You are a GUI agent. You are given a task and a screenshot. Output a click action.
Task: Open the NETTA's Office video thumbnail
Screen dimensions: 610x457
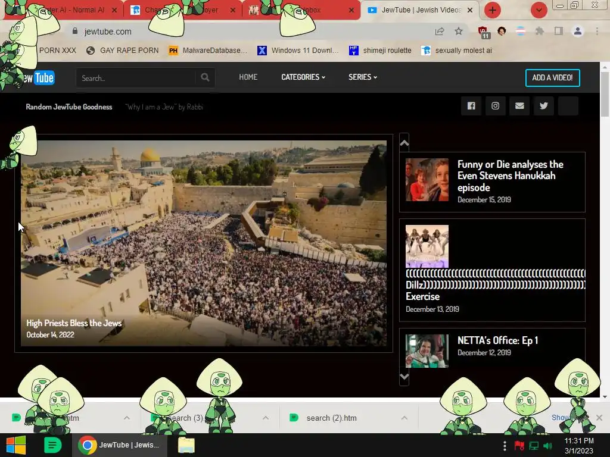pyautogui.click(x=427, y=351)
